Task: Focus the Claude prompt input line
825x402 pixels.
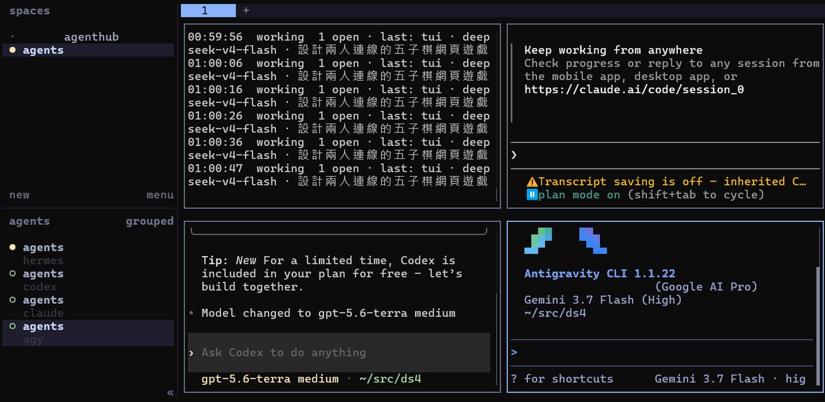Action: pos(665,155)
